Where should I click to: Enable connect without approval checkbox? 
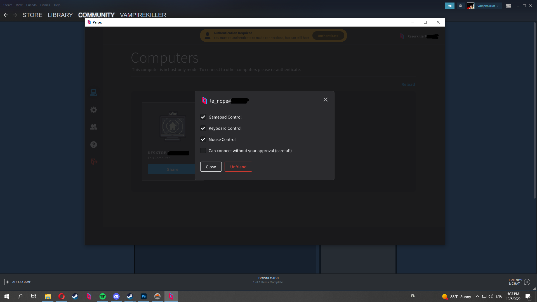click(x=203, y=151)
